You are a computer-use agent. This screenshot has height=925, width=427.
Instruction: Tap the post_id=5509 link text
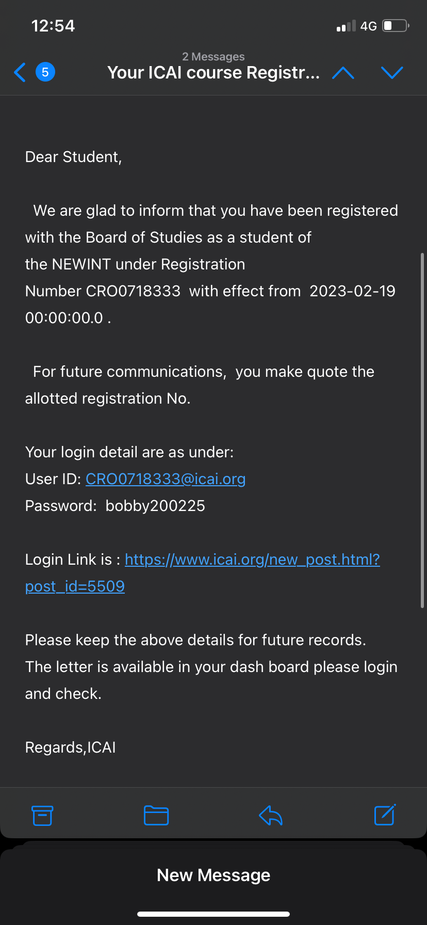coord(75,586)
